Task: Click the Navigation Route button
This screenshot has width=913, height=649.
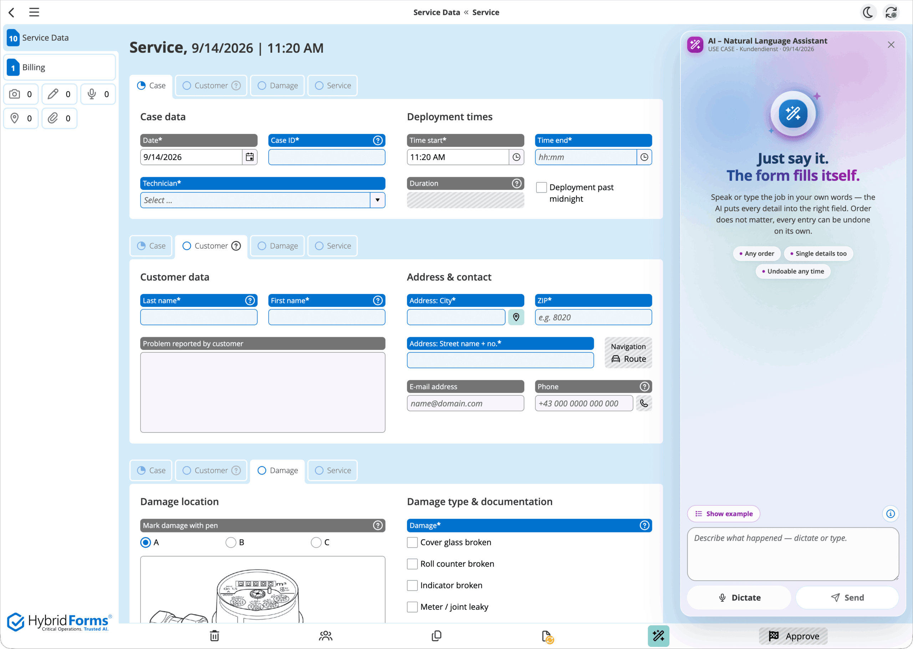Action: [x=628, y=353]
